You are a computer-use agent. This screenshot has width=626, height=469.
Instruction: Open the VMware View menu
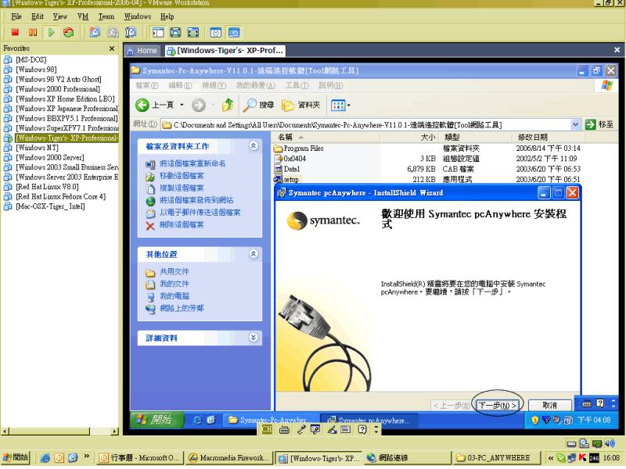pos(60,16)
